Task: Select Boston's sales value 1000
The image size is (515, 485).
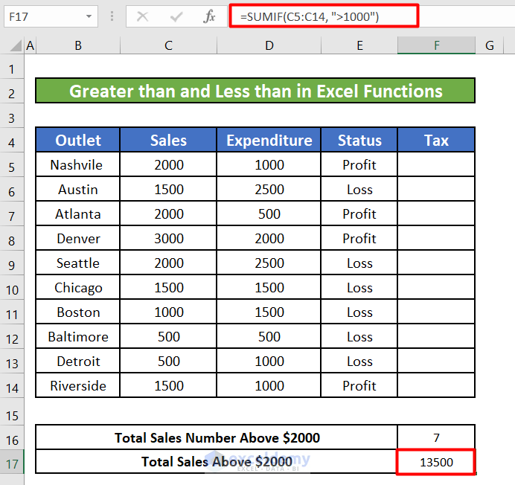Action: pyautogui.click(x=168, y=312)
